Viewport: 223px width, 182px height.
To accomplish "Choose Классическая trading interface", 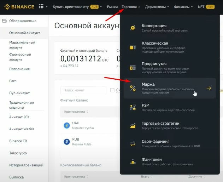I will [170, 47].
